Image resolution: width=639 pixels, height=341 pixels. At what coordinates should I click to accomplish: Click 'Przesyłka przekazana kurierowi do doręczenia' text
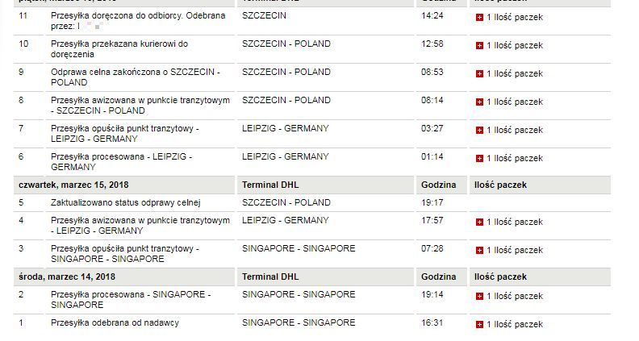pos(119,49)
